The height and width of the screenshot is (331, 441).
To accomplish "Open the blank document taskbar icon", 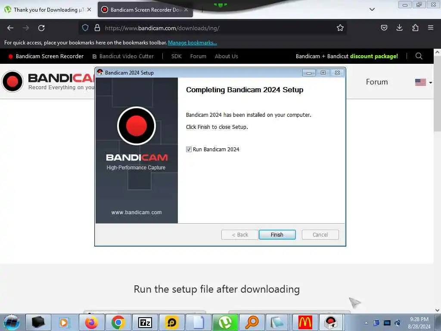I will click(198, 322).
